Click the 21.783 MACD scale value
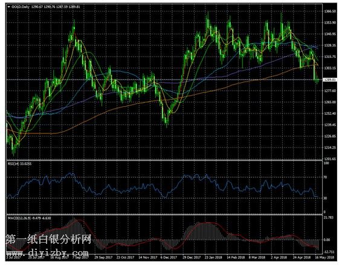 click(x=329, y=217)
